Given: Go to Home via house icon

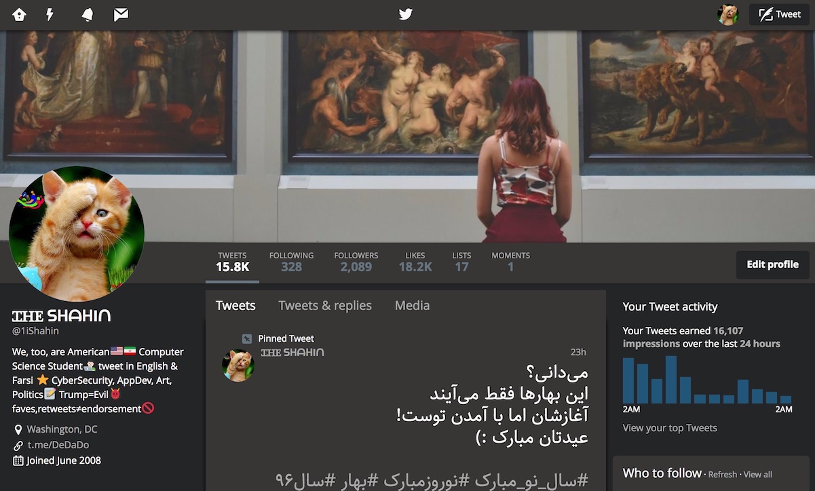Looking at the screenshot, I should point(19,14).
